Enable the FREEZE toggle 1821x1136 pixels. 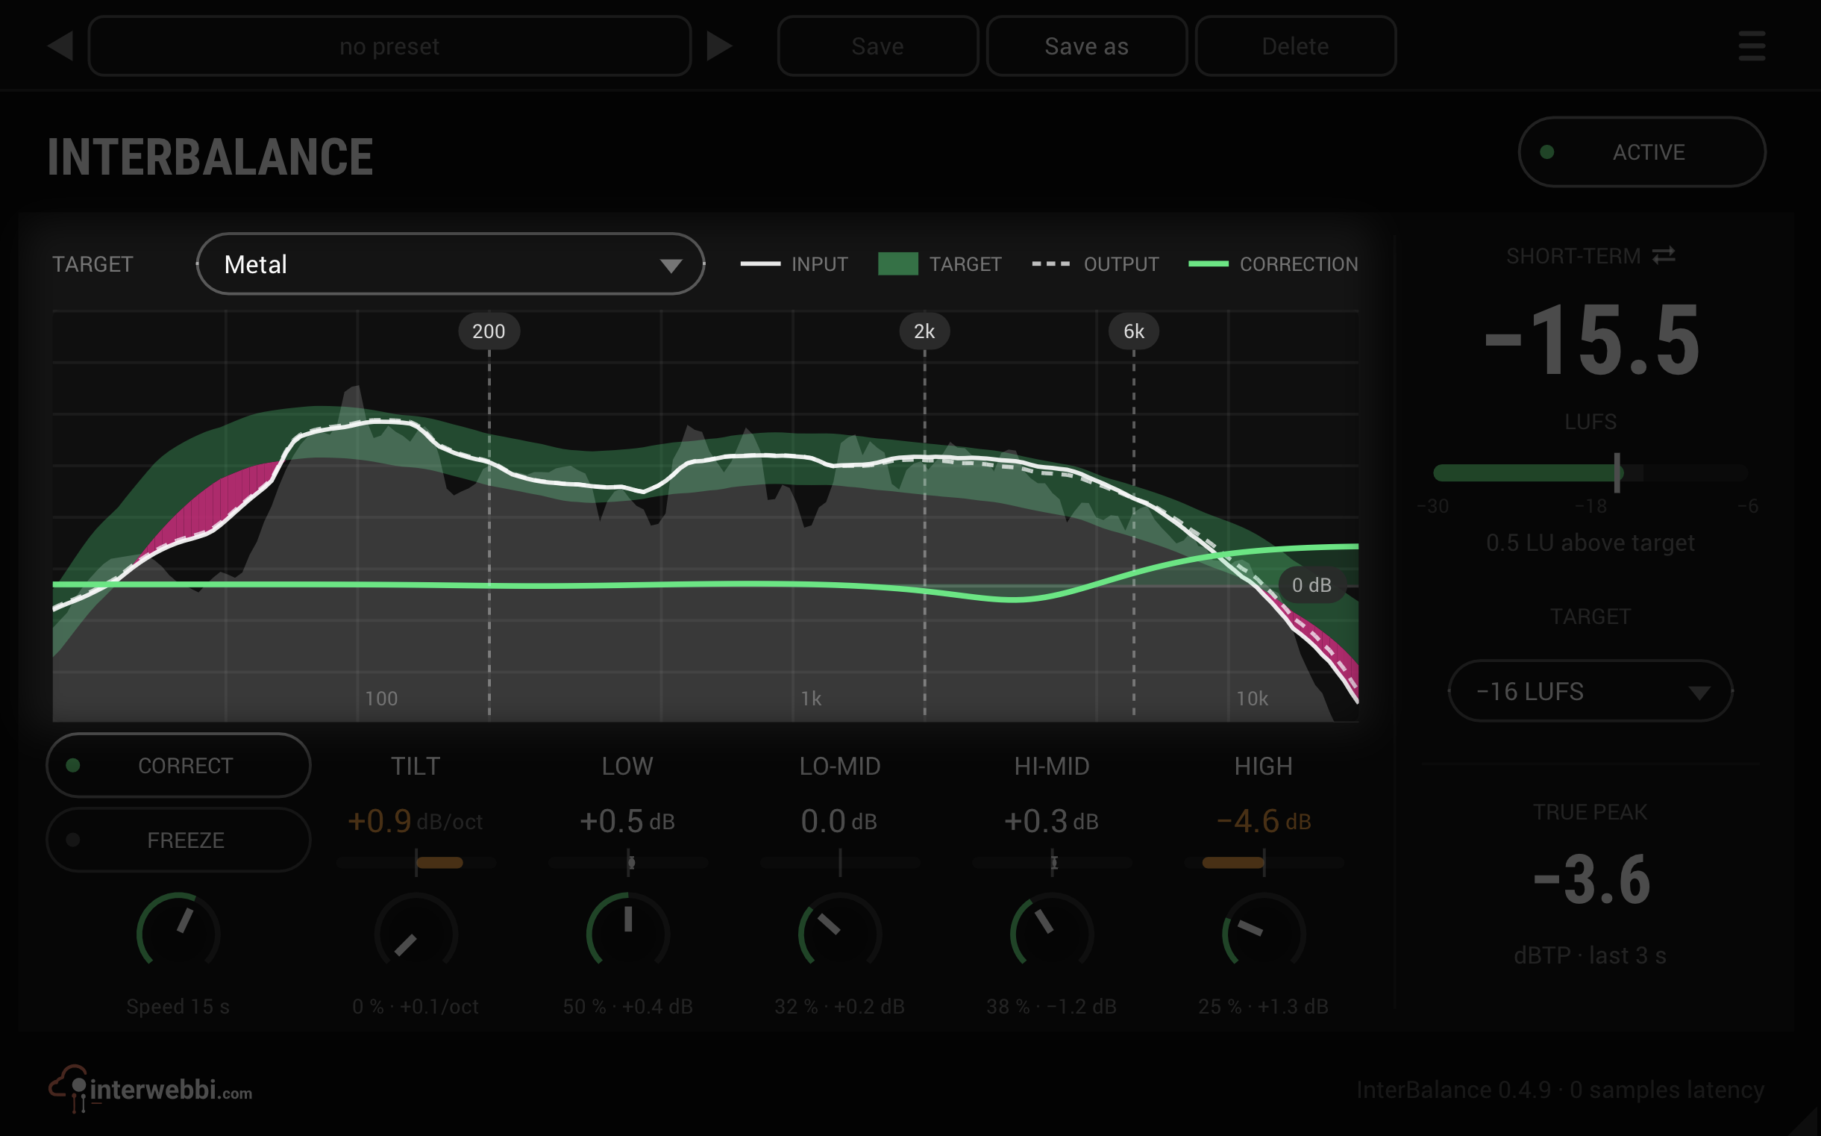179,840
